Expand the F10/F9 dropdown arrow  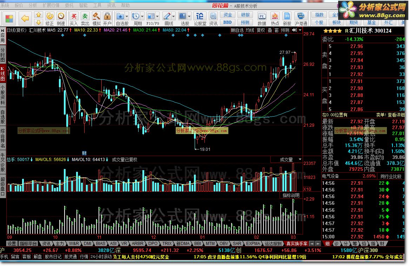point(157,16)
